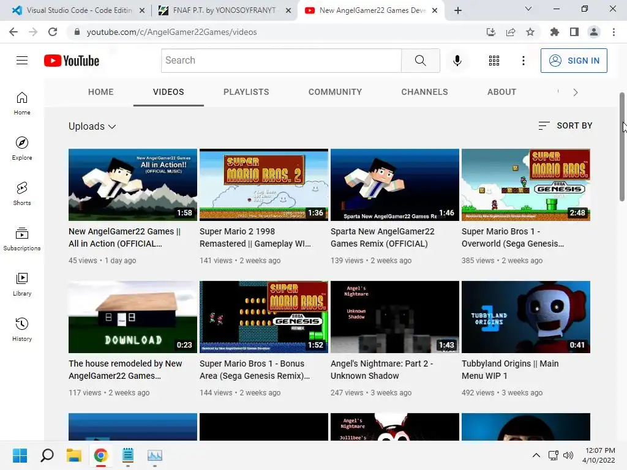Go forward in the browser

coord(33,32)
